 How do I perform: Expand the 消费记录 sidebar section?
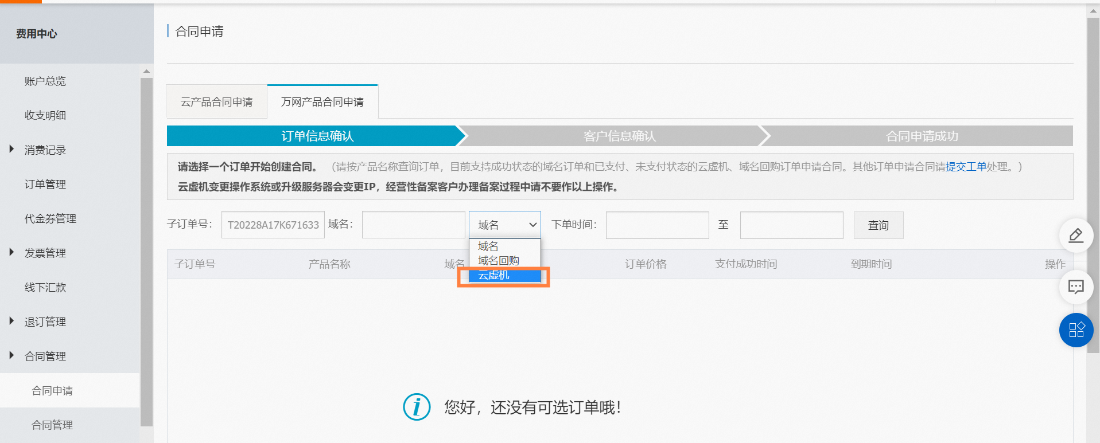pyautogui.click(x=11, y=150)
